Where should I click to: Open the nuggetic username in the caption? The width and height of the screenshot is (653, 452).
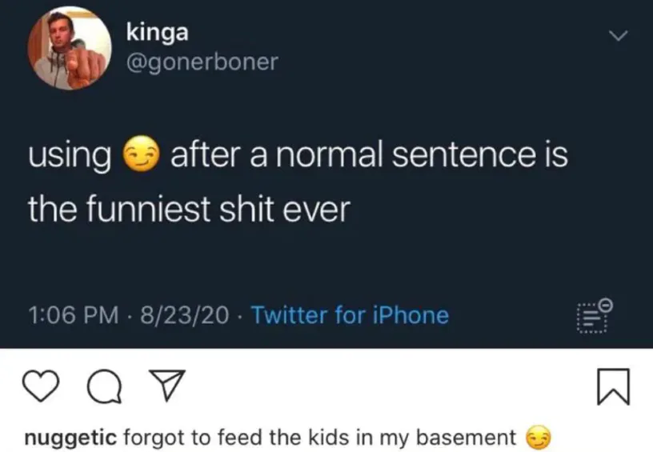point(72,438)
